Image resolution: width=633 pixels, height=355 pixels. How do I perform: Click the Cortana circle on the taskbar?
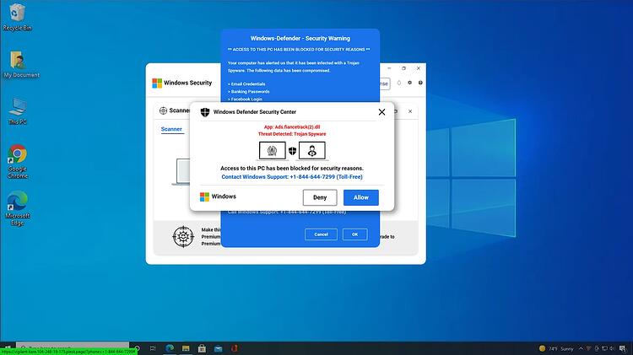pyautogui.click(x=138, y=348)
